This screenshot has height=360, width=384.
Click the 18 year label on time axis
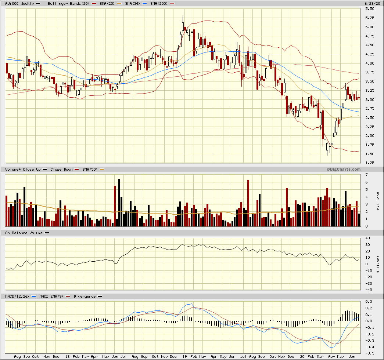coord(67,357)
